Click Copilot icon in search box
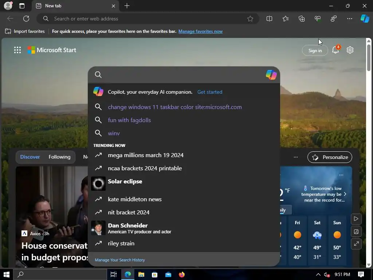This screenshot has height=280, width=373. (271, 75)
